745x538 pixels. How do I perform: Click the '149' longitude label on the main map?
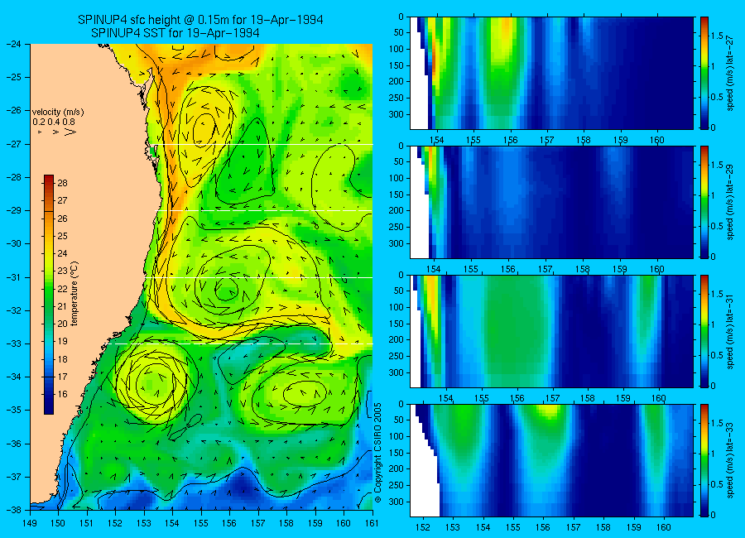(30, 523)
